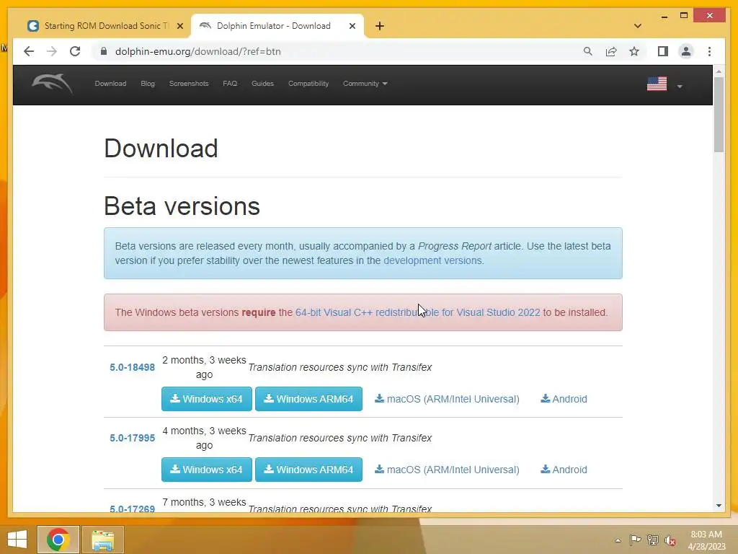Image resolution: width=738 pixels, height=554 pixels.
Task: Open version 5.0-17995 link
Action: tap(133, 438)
